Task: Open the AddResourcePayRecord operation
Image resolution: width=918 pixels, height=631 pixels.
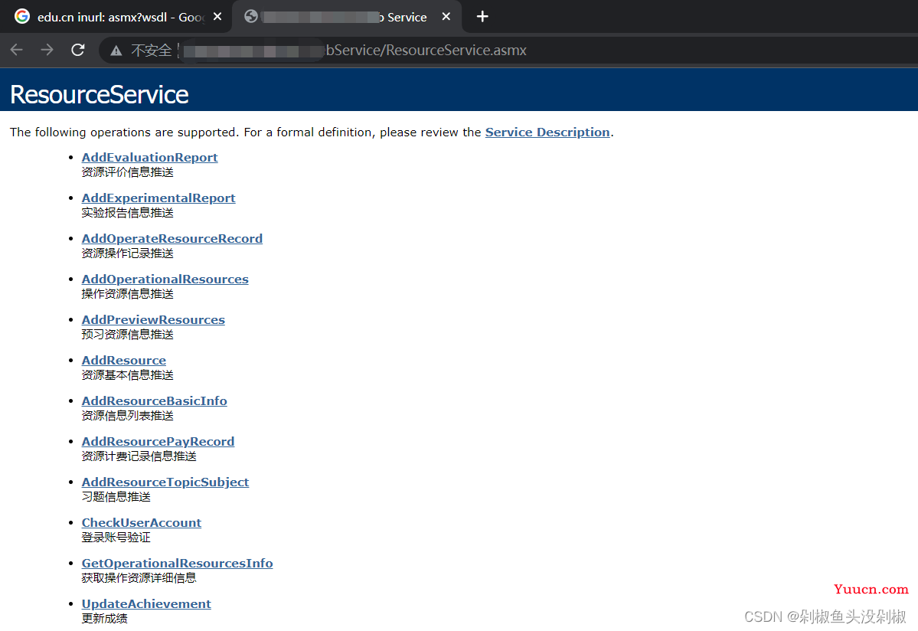Action: (158, 441)
